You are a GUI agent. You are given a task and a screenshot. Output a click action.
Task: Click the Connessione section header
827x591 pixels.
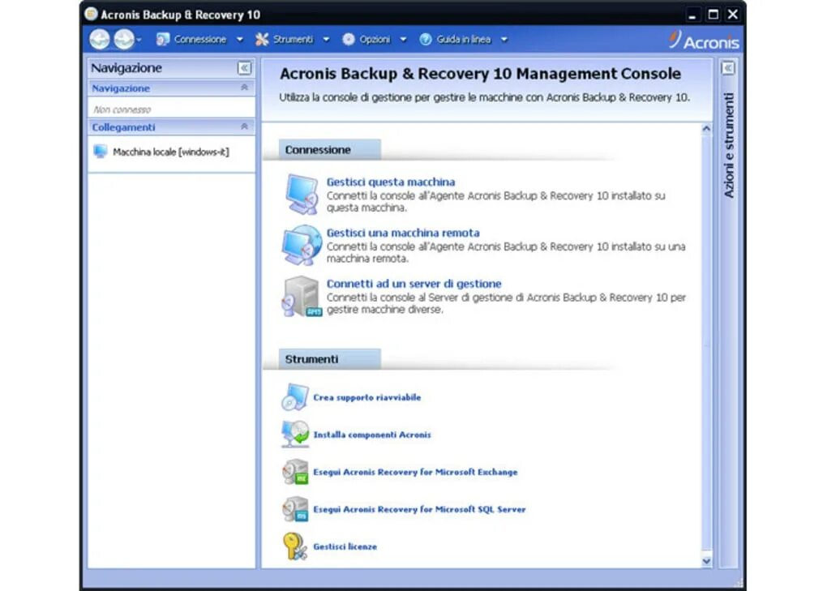point(329,150)
